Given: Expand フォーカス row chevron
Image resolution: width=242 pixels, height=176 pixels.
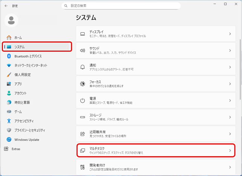Looking at the screenshot, I should click(230, 84).
